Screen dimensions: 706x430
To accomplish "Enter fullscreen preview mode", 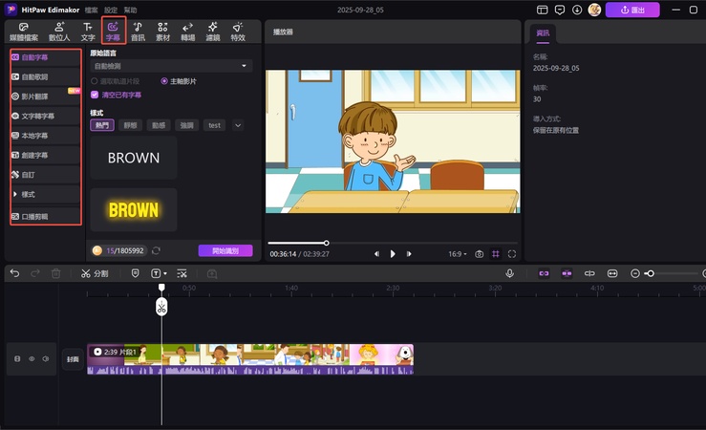I will 512,254.
